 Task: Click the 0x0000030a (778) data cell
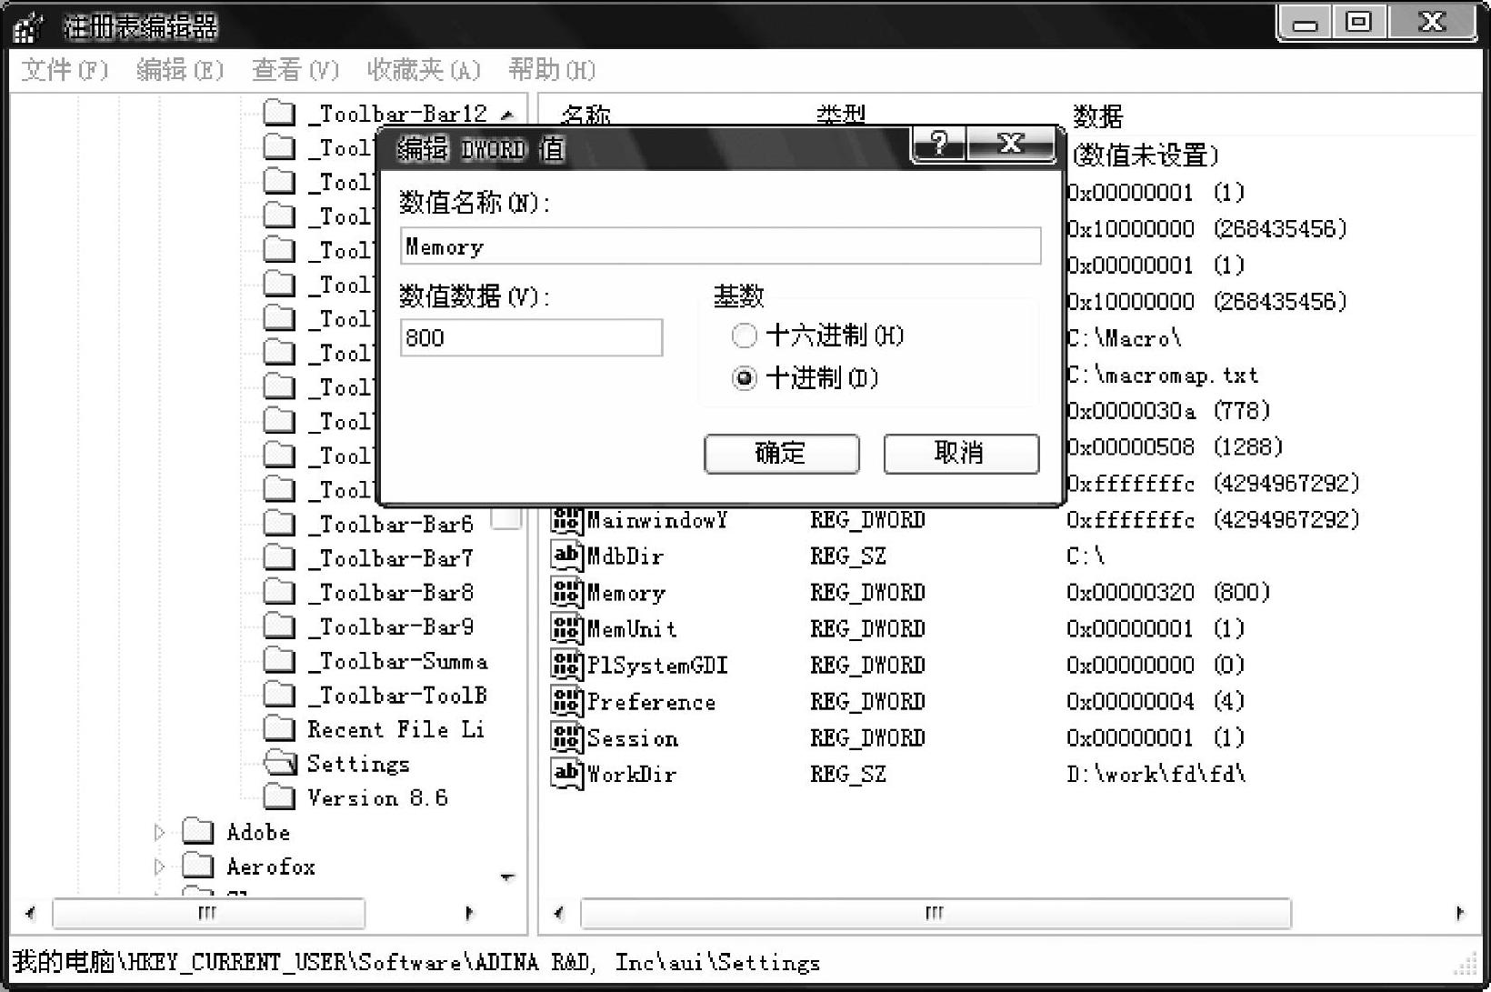tap(1168, 411)
